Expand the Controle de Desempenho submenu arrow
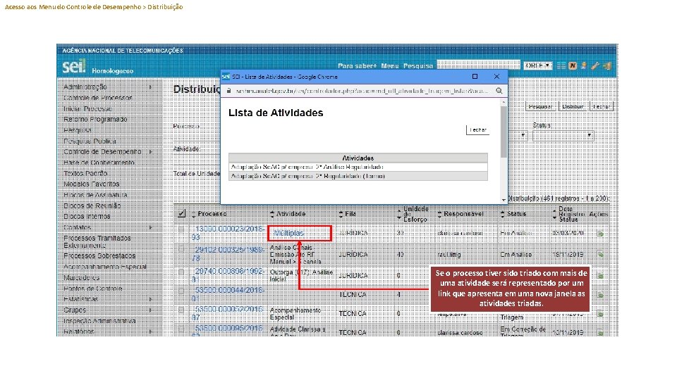This screenshot has width=677, height=380. pos(150,152)
